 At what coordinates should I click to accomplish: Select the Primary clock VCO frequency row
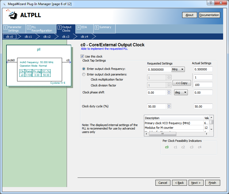pyautogui.click(x=177, y=123)
